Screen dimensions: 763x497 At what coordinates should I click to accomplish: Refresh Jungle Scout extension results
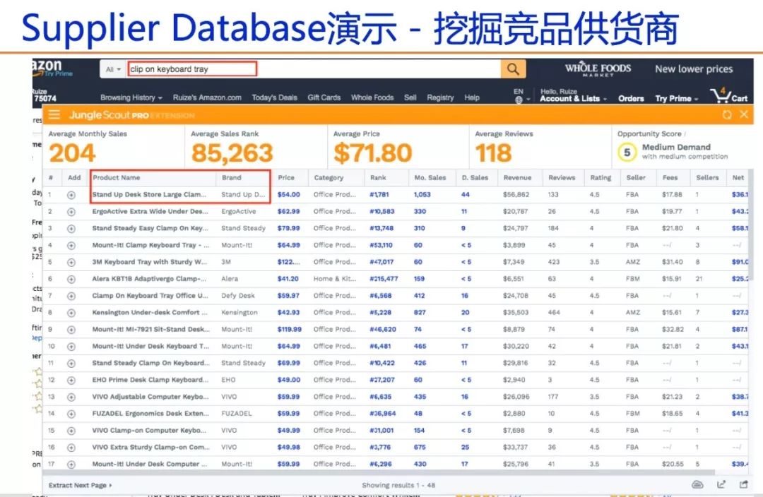click(x=727, y=115)
